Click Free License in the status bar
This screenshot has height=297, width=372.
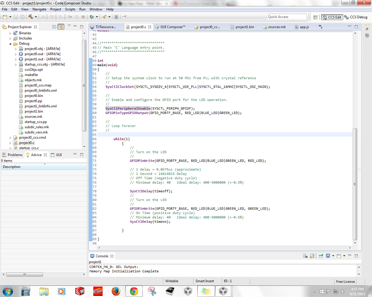tap(345, 282)
